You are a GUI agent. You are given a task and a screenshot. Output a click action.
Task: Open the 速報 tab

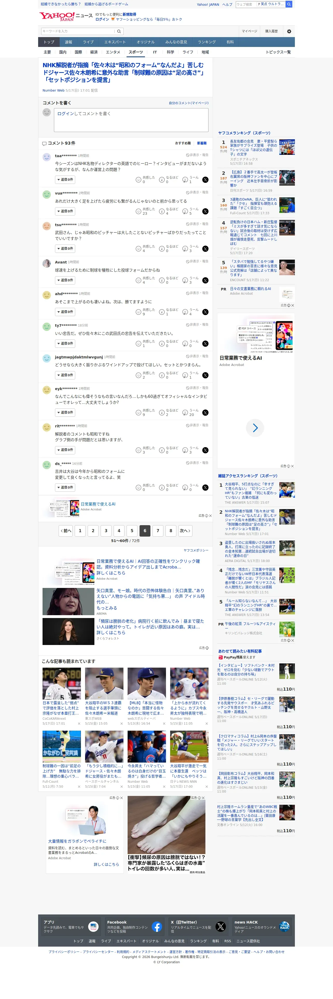coord(69,42)
